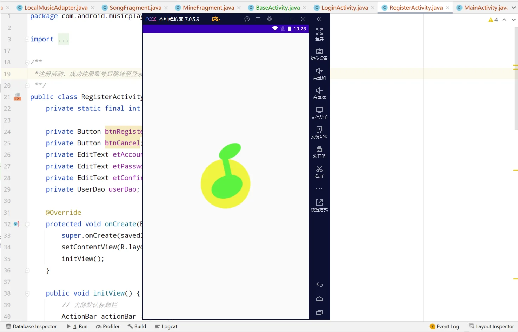Open the multi-instance manager (多开器)
The image size is (518, 332).
[319, 152]
